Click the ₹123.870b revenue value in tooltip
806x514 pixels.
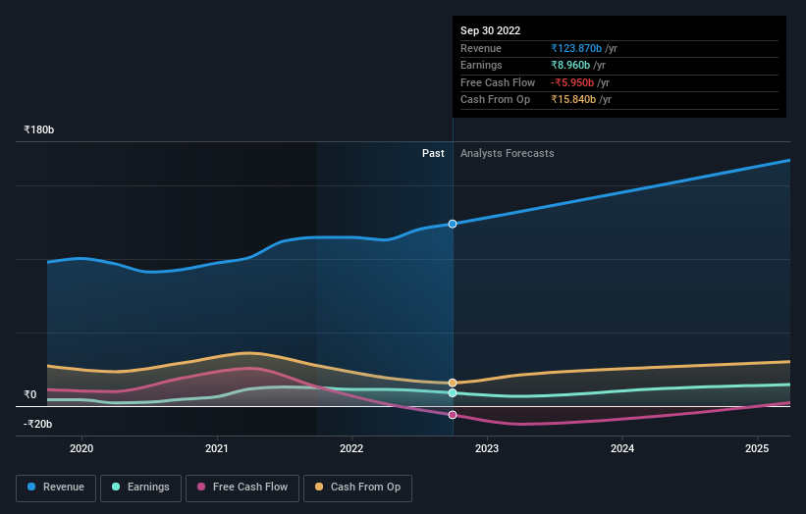click(x=576, y=48)
